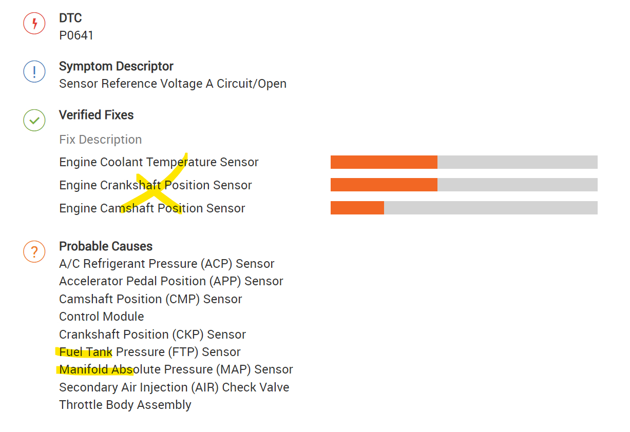Click Engine Crankshaft Position Sensor fix
This screenshot has width=630, height=432.
[x=156, y=185]
